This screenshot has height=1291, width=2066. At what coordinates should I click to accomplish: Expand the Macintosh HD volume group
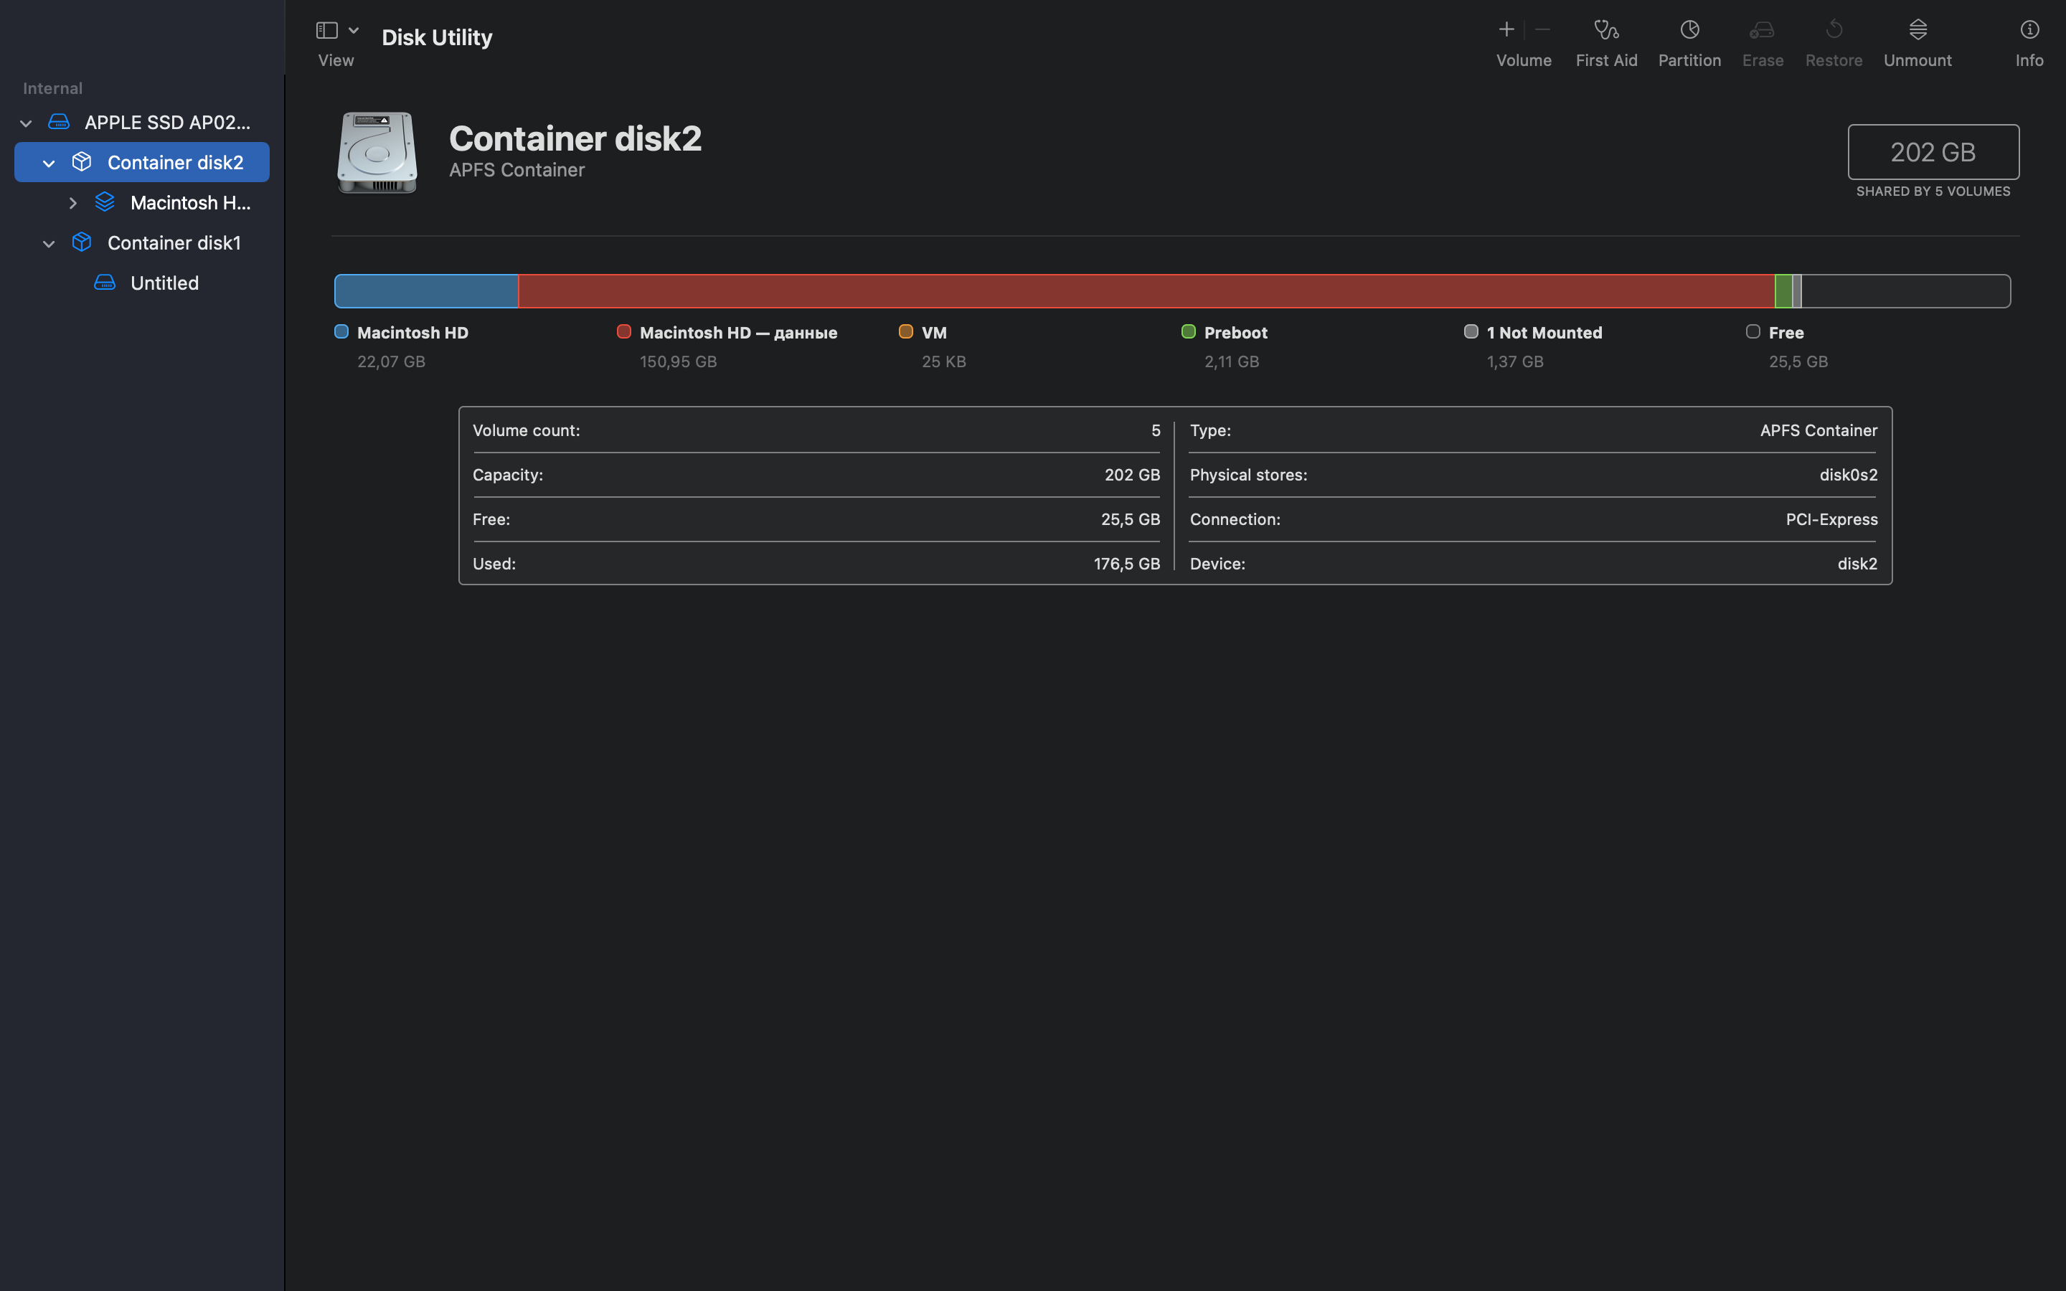[x=72, y=203]
